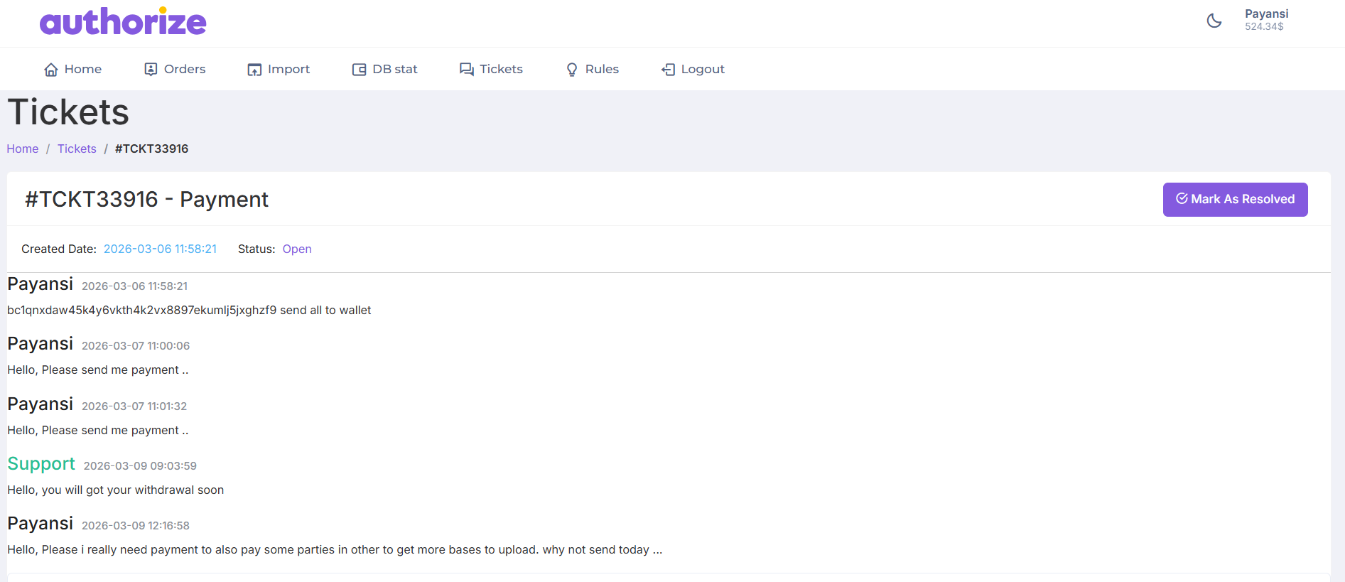Click the created date 2026-03-06 11:58:21 value
This screenshot has height=582, width=1345.
(160, 249)
